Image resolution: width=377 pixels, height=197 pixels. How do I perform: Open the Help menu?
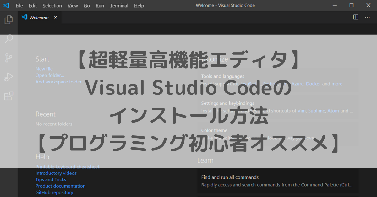(x=139, y=6)
